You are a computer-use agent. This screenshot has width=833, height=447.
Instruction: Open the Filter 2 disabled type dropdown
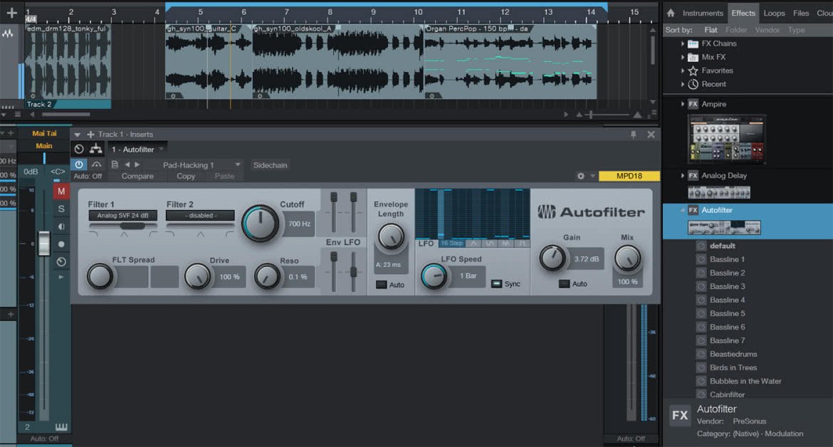pyautogui.click(x=200, y=216)
